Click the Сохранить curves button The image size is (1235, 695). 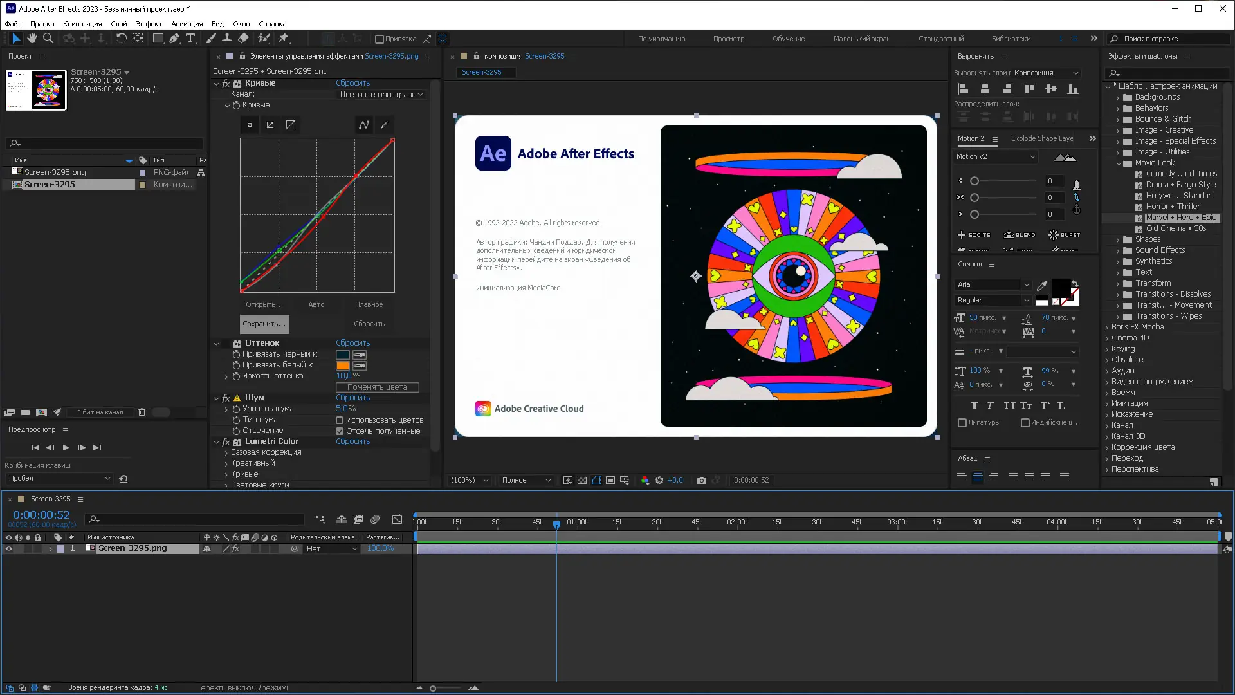(264, 324)
